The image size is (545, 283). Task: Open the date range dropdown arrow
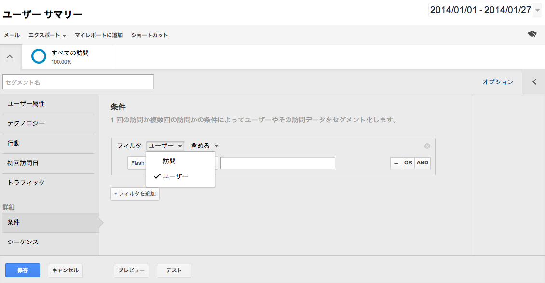click(537, 10)
